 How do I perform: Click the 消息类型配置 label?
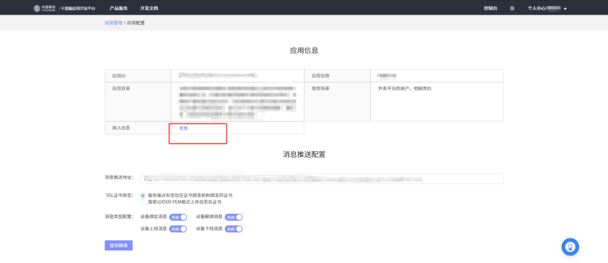coord(119,217)
